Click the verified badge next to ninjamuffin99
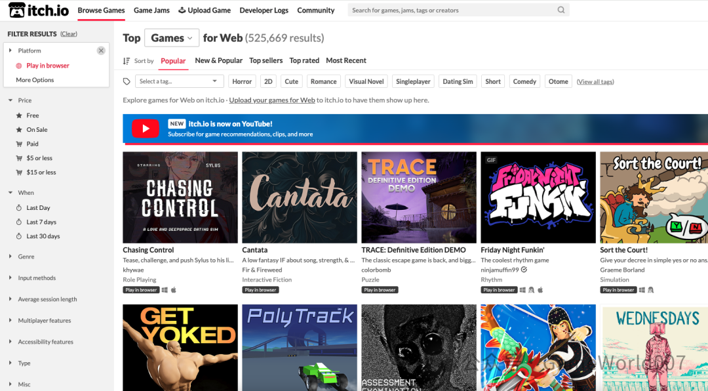The image size is (708, 391). (524, 270)
